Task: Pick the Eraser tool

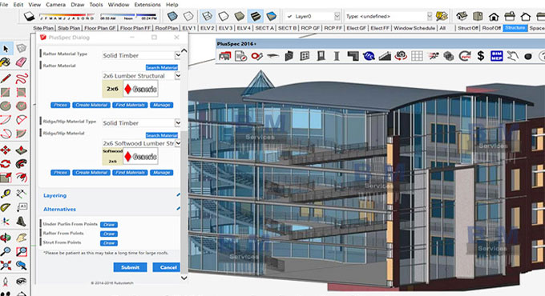Action: coord(21,62)
